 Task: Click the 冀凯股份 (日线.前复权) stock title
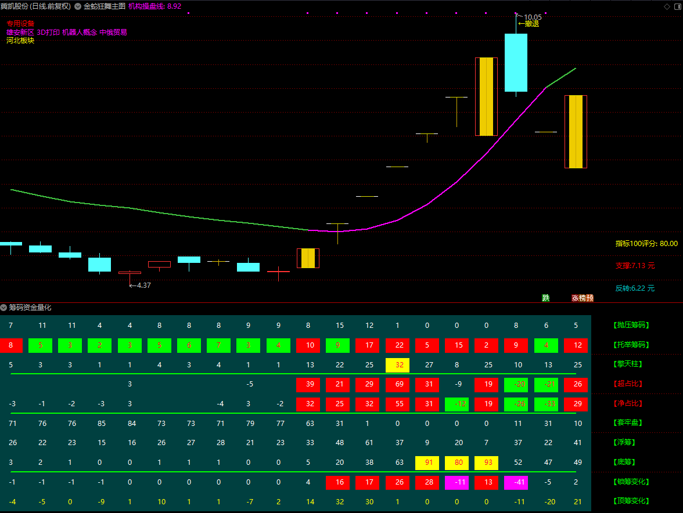tap(36, 6)
